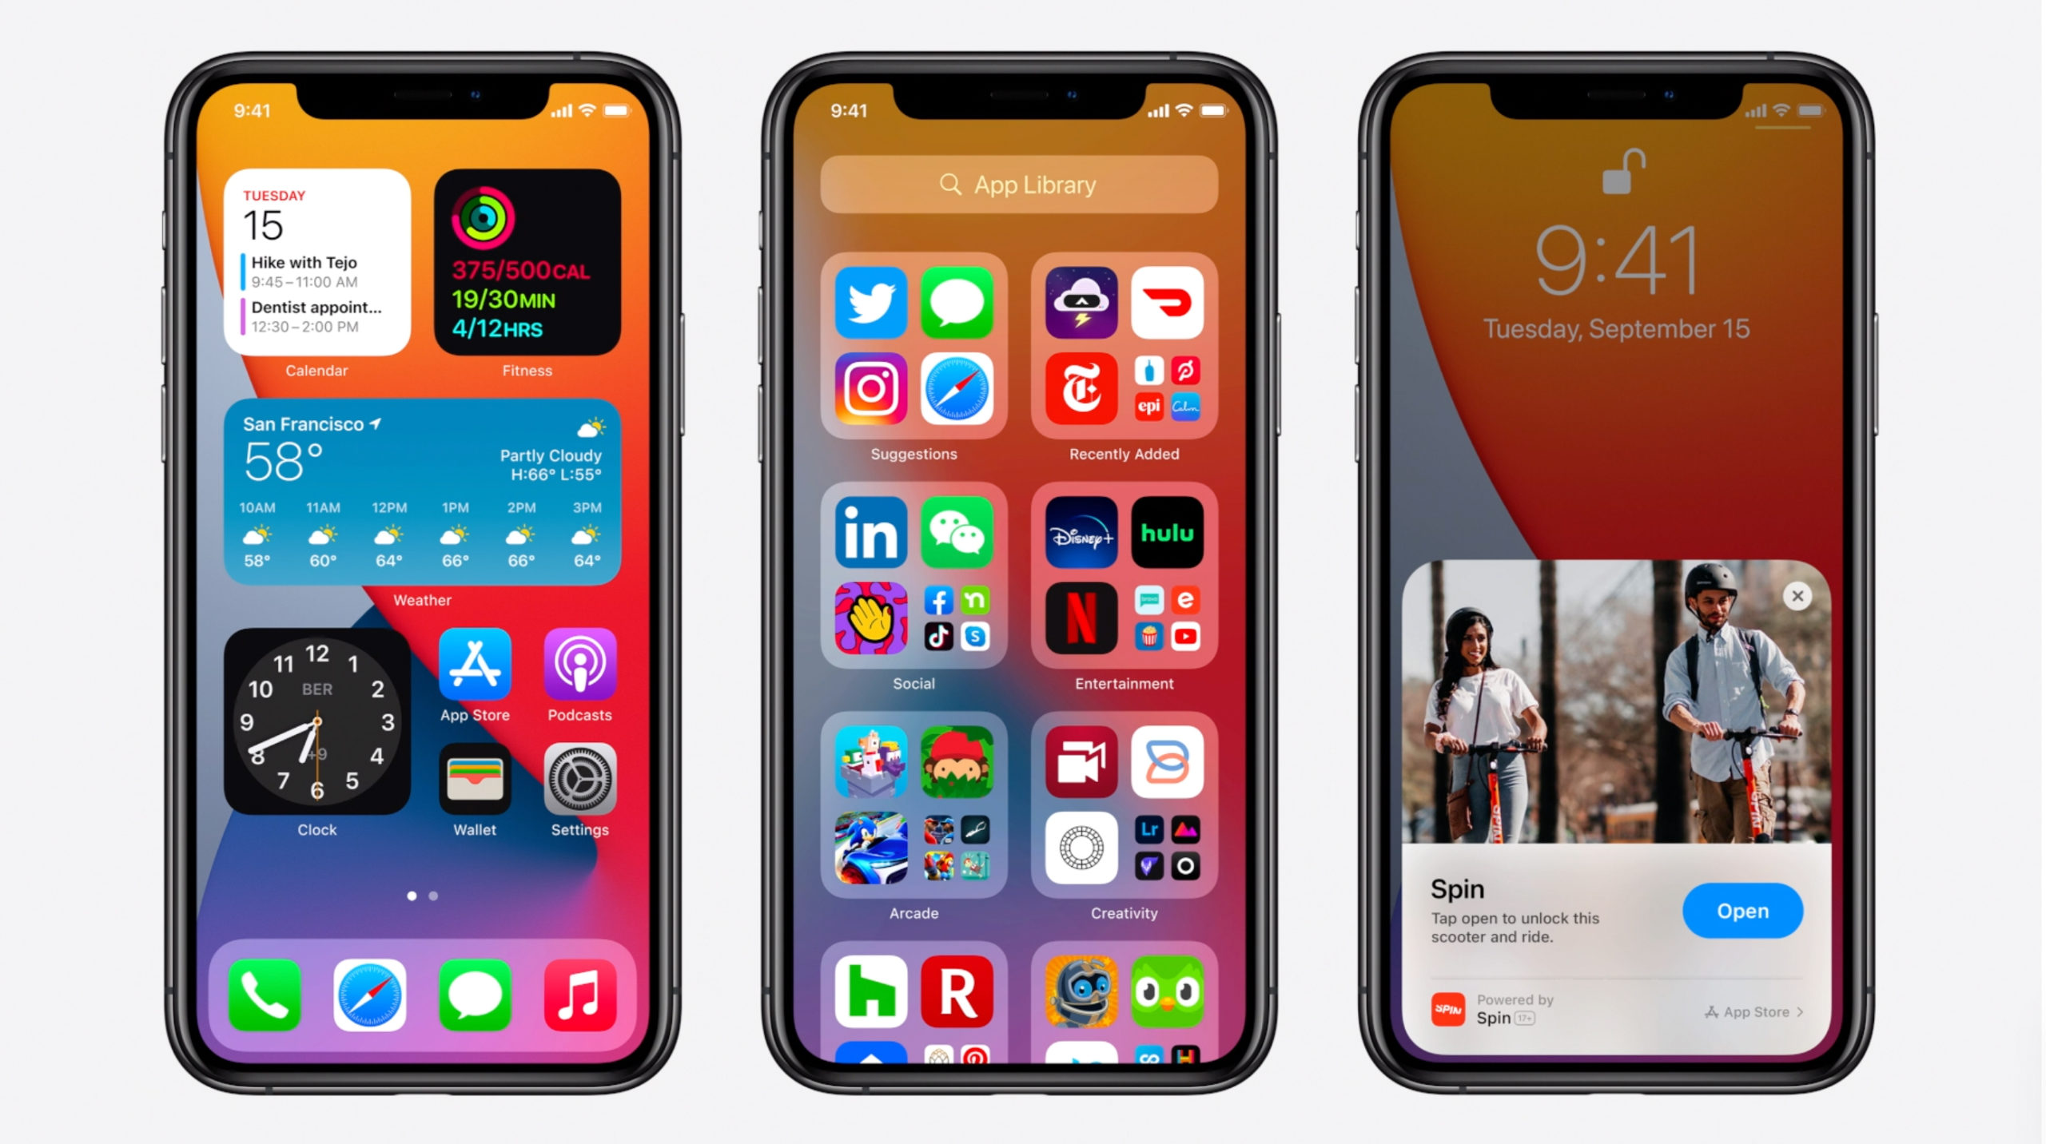Dismiss the Spin notification card
Screen dimensions: 2046x1144
tap(1796, 593)
